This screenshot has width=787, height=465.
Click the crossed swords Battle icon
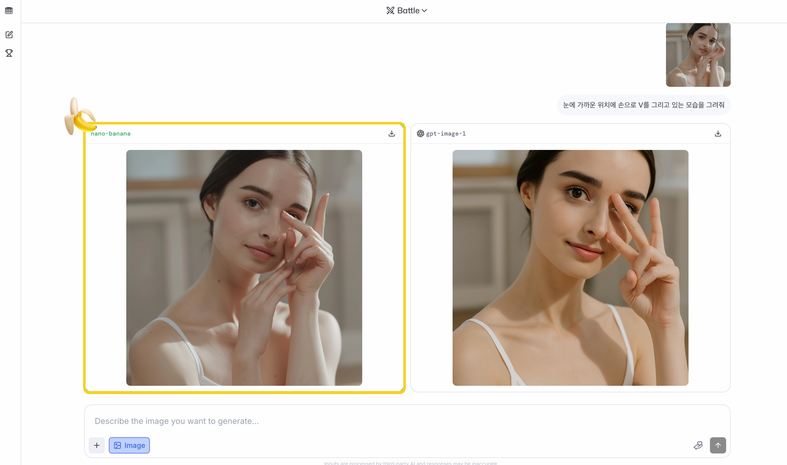click(x=390, y=11)
